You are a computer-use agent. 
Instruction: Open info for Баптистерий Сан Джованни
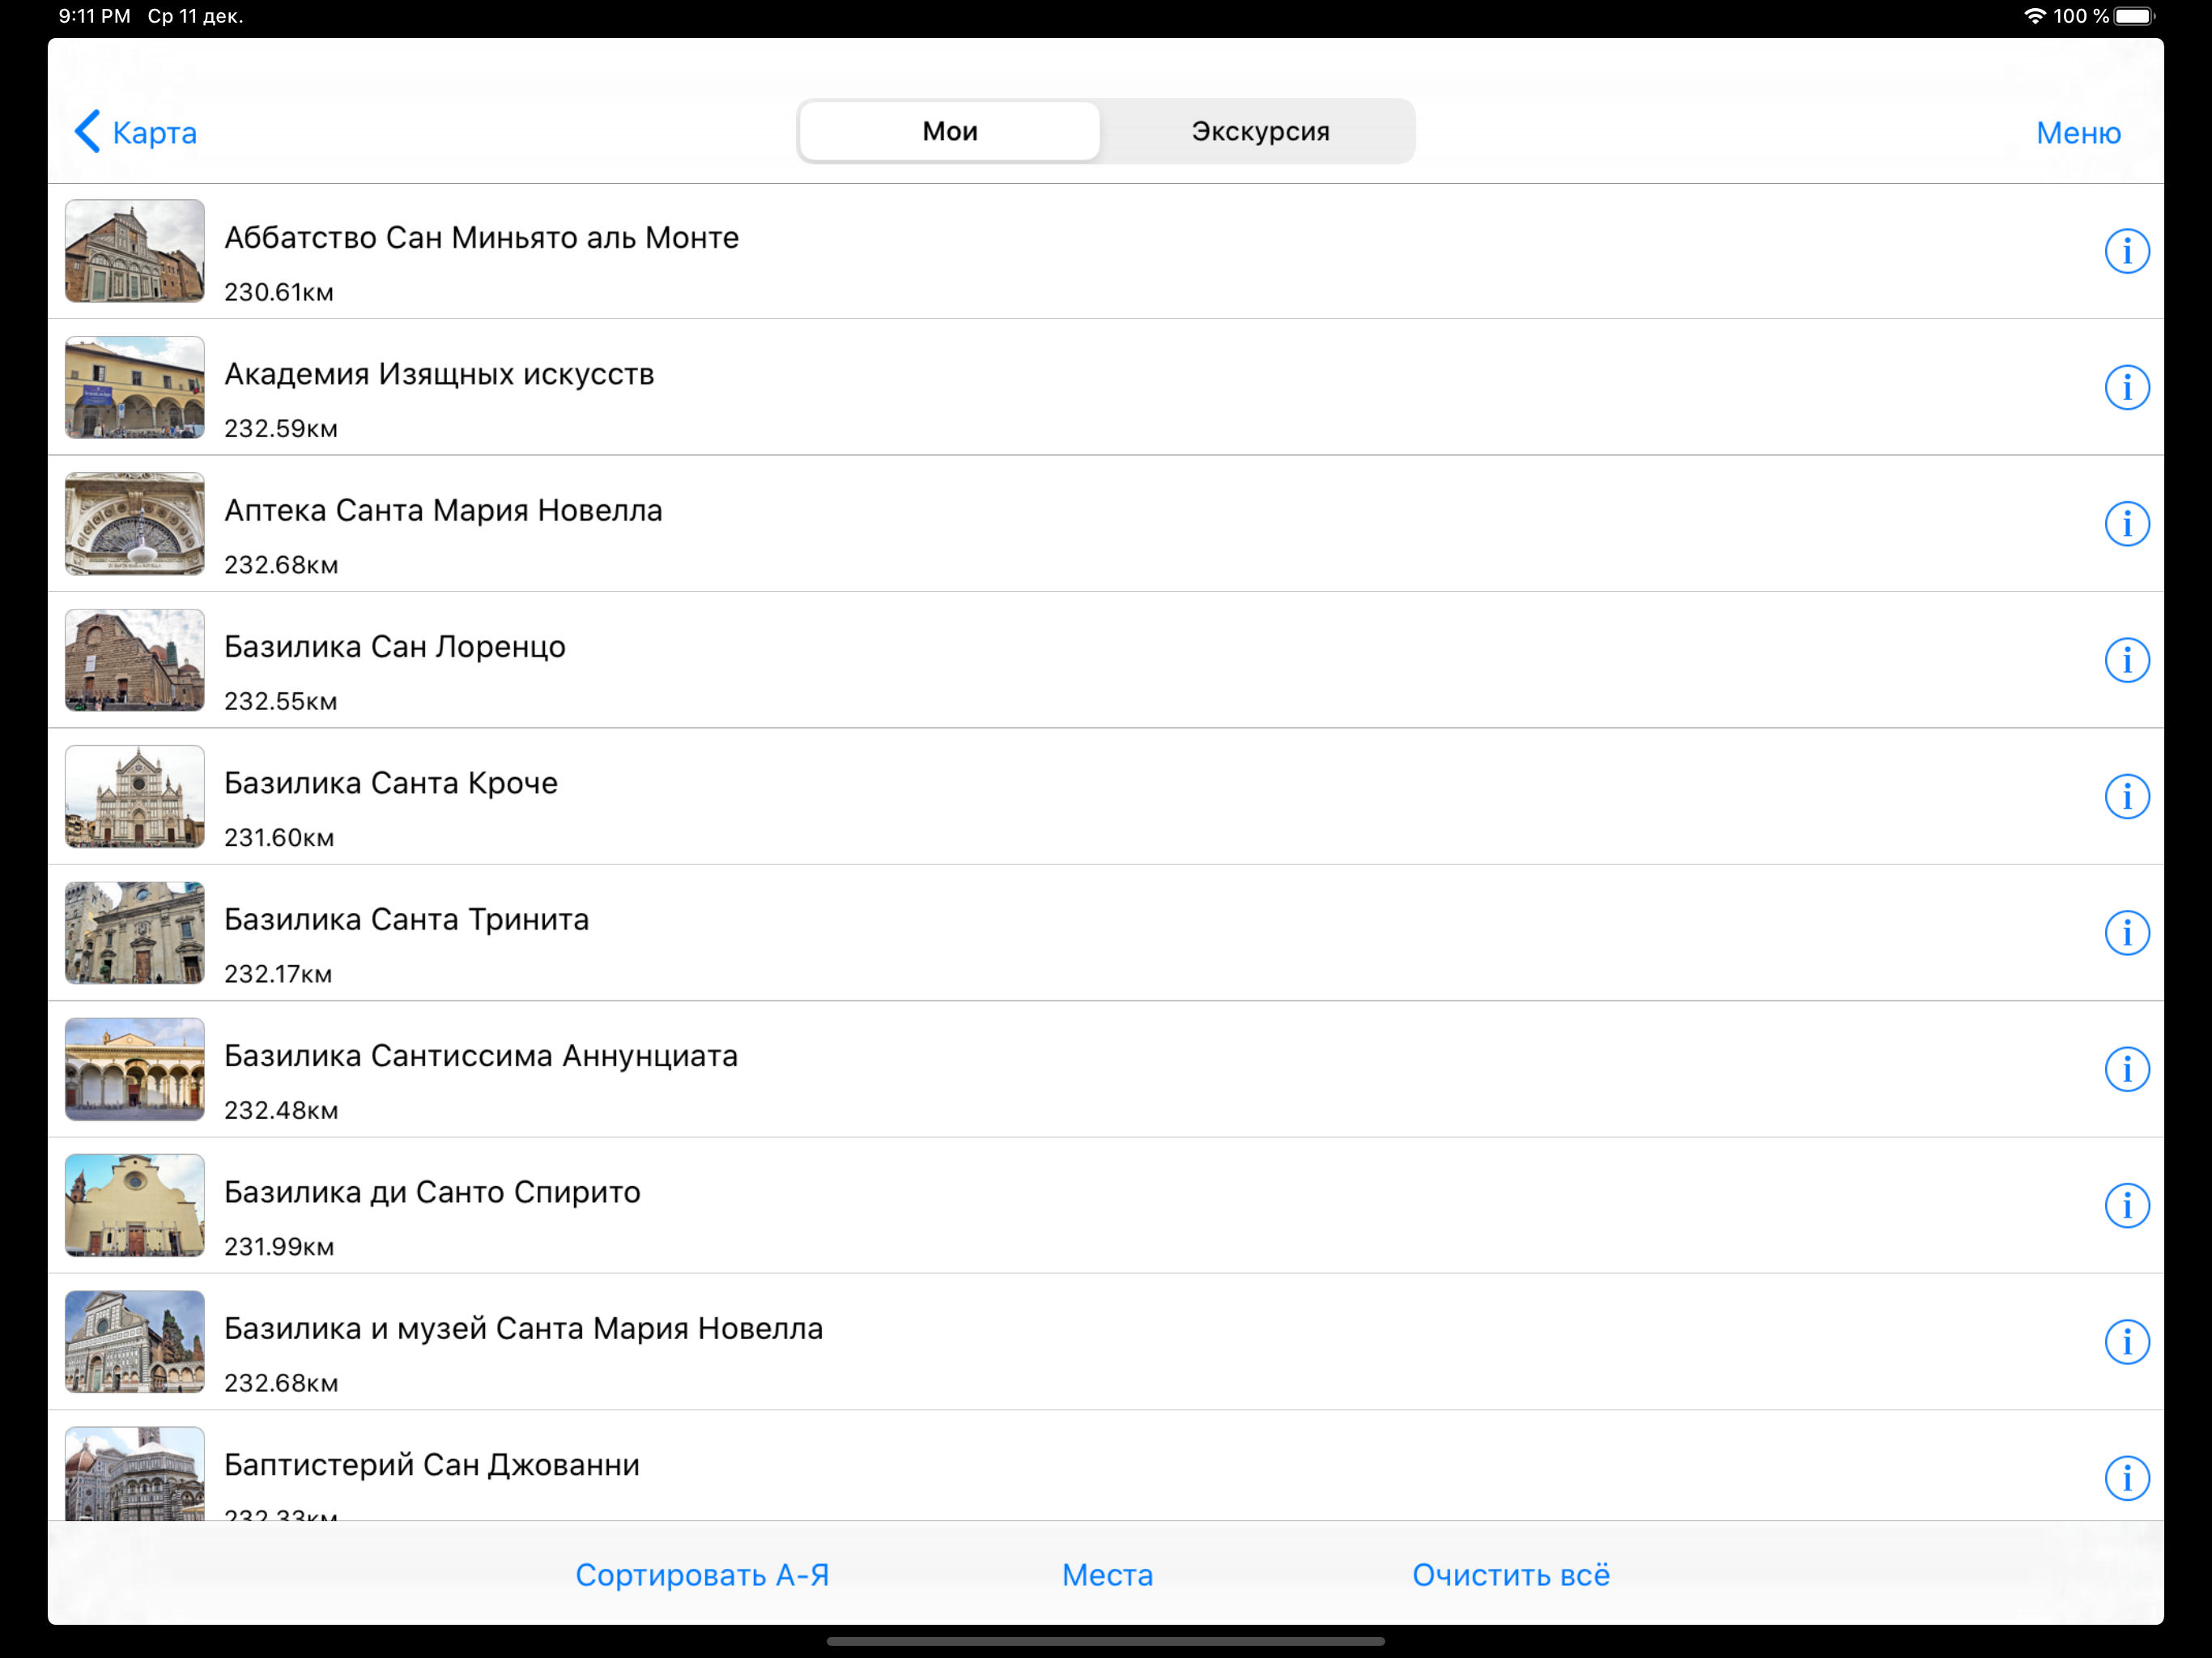point(2126,1478)
